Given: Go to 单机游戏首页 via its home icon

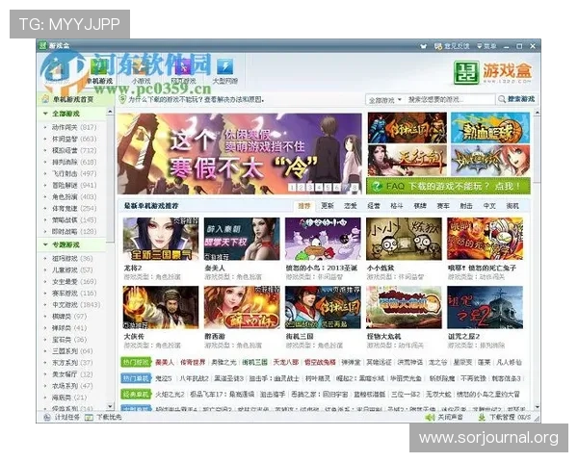Looking at the screenshot, I should (45, 99).
